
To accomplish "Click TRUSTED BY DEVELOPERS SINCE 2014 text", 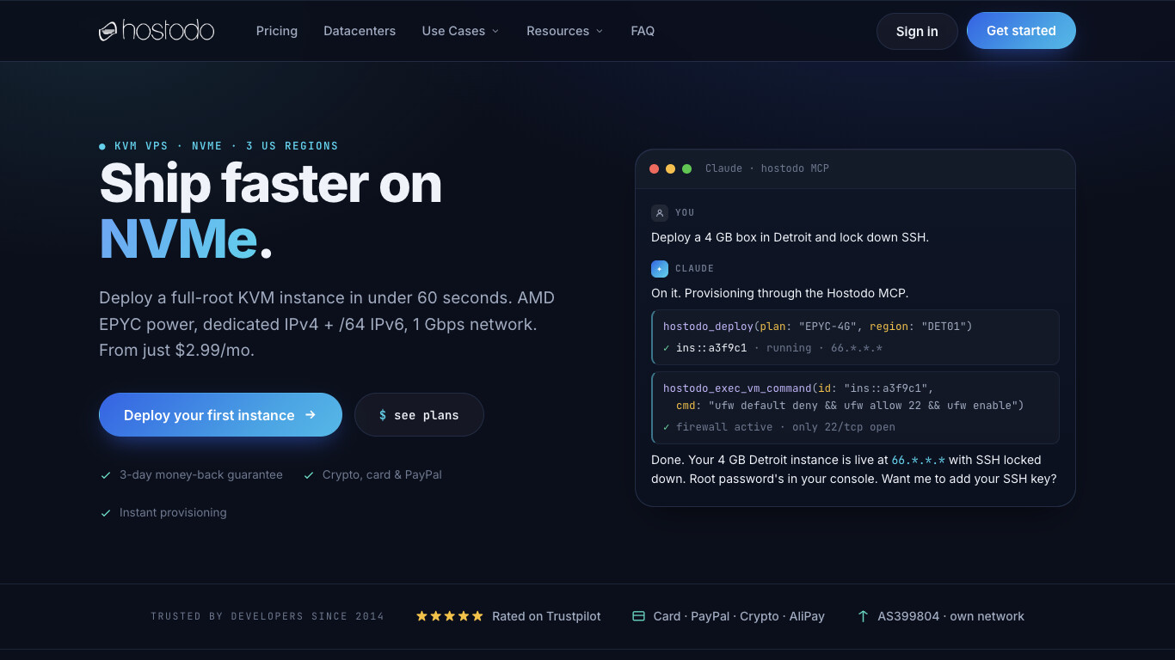I will (268, 616).
